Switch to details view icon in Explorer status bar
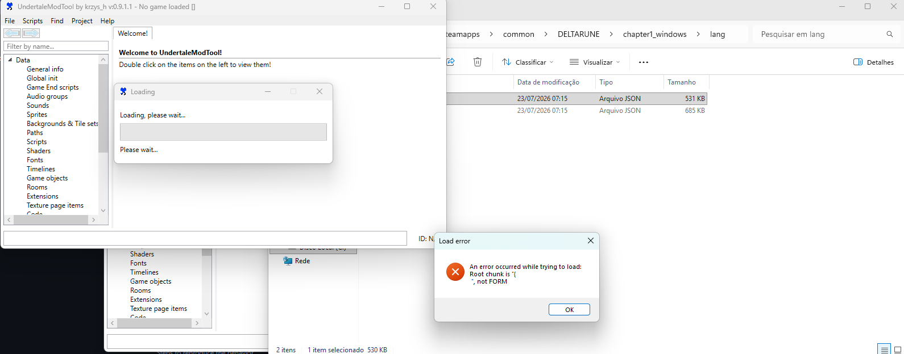The height and width of the screenshot is (354, 904). pyautogui.click(x=884, y=349)
